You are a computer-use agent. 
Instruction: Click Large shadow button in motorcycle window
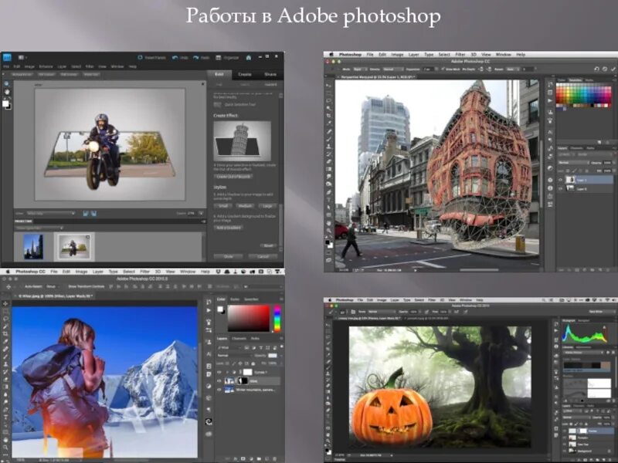267,206
